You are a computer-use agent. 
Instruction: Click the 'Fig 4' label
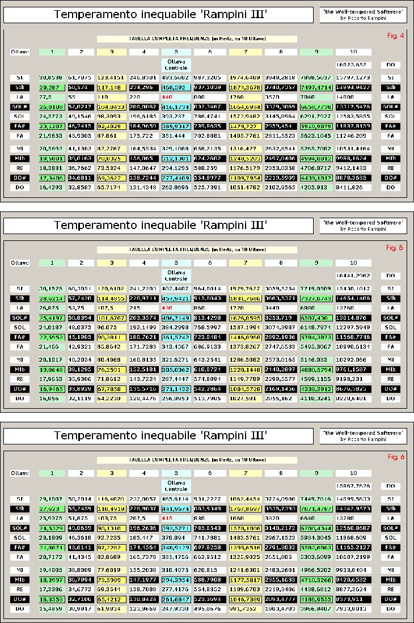coord(395,36)
